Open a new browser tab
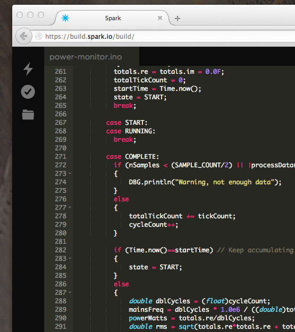 click(x=178, y=19)
